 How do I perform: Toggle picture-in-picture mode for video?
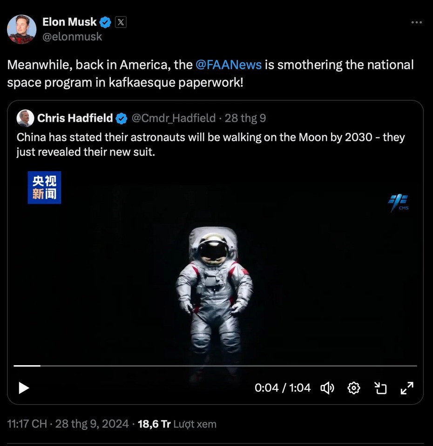pos(381,388)
